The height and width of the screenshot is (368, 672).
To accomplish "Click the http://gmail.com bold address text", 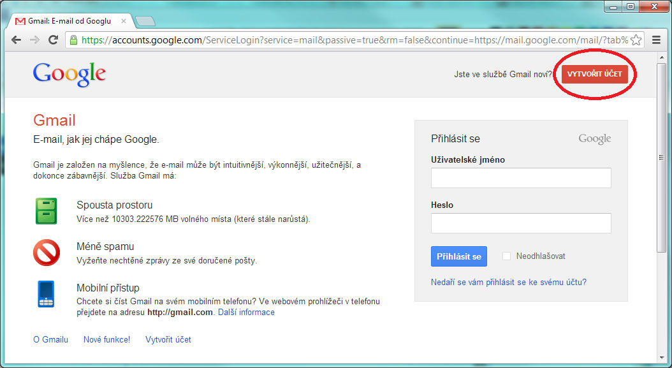I will click(x=180, y=313).
